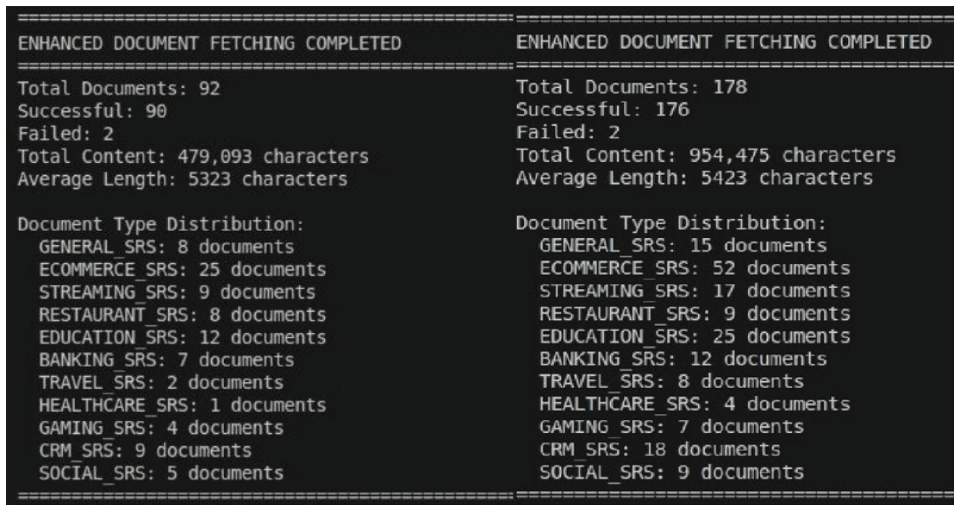Click ECOMMERCE_SRS: 52 documents entry
Screen dimensions: 960x512
click(695, 268)
